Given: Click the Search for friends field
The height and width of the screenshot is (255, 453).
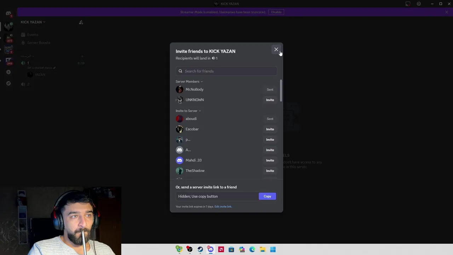Looking at the screenshot, I should coord(226,71).
